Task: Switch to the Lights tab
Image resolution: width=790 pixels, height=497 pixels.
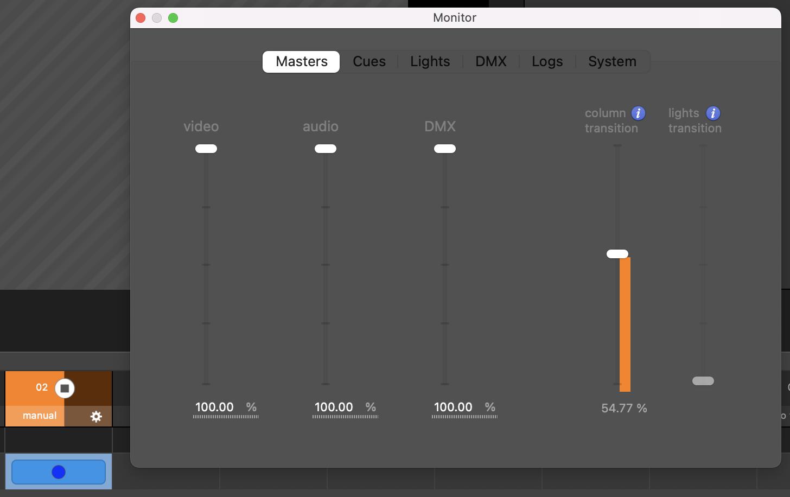Action: click(430, 61)
